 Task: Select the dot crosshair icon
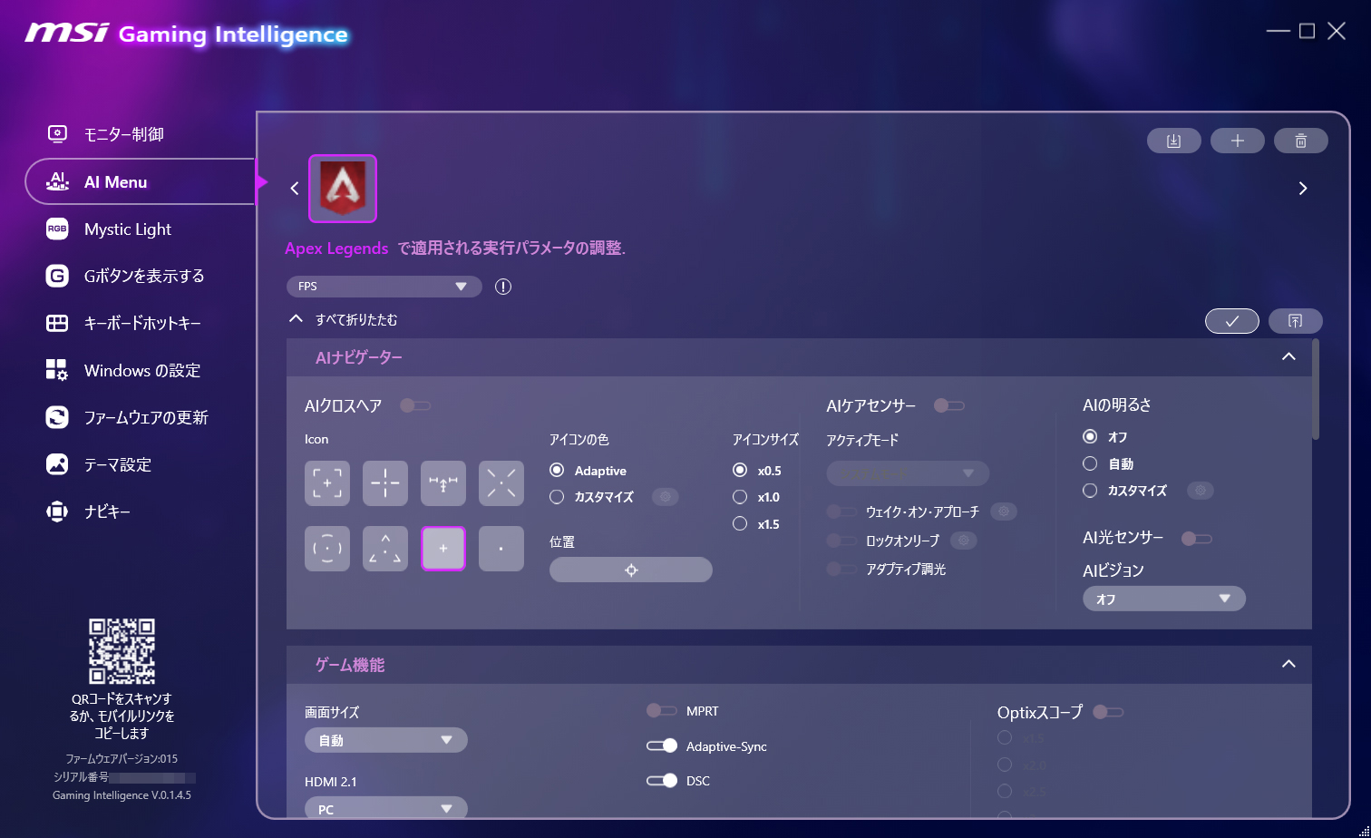coord(501,548)
